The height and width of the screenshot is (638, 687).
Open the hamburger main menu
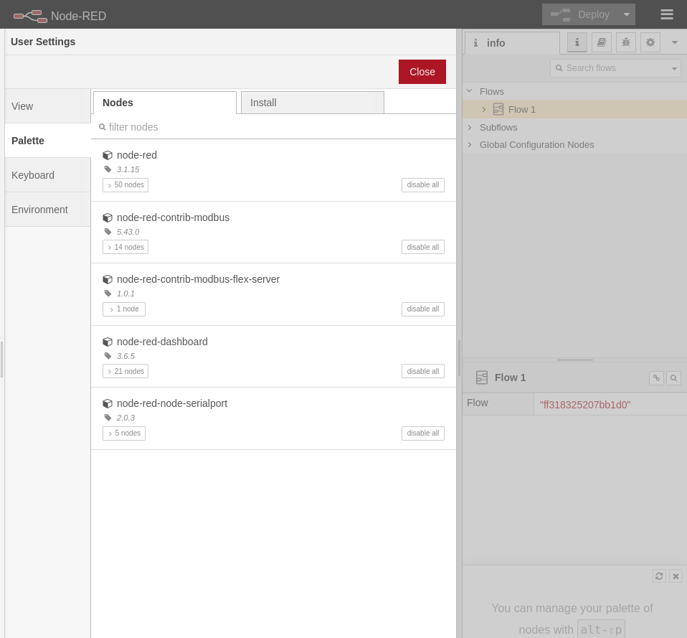coord(666,14)
